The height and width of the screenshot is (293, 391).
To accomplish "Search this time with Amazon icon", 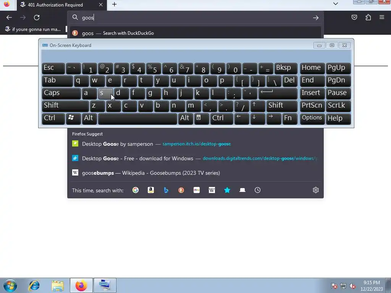I will 150,190.
